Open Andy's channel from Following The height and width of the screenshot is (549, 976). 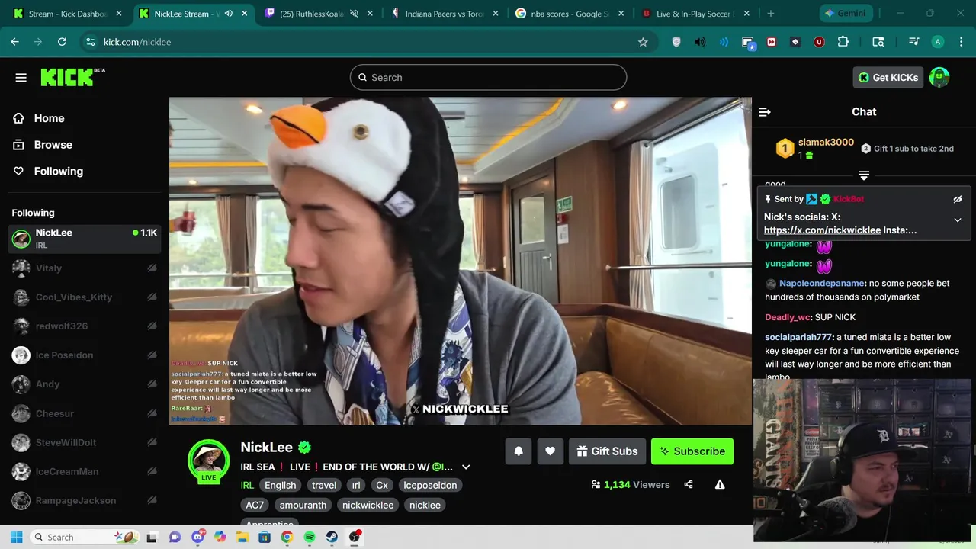85,384
